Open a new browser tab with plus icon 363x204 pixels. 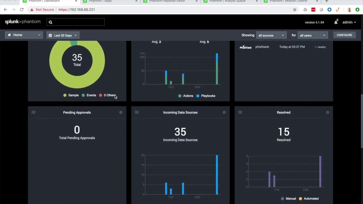tap(326, 1)
